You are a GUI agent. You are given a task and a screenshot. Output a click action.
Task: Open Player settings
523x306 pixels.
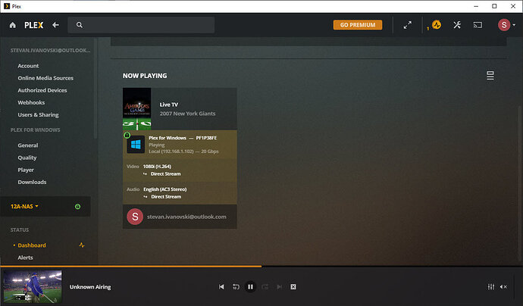pos(26,170)
